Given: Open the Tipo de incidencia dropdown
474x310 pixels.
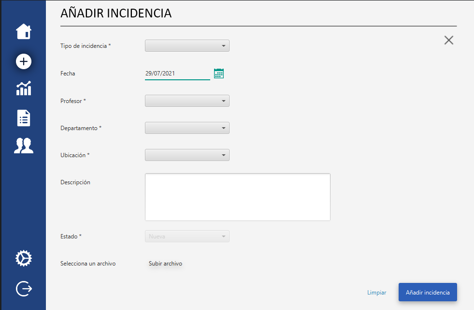Looking at the screenshot, I should pyautogui.click(x=187, y=45).
